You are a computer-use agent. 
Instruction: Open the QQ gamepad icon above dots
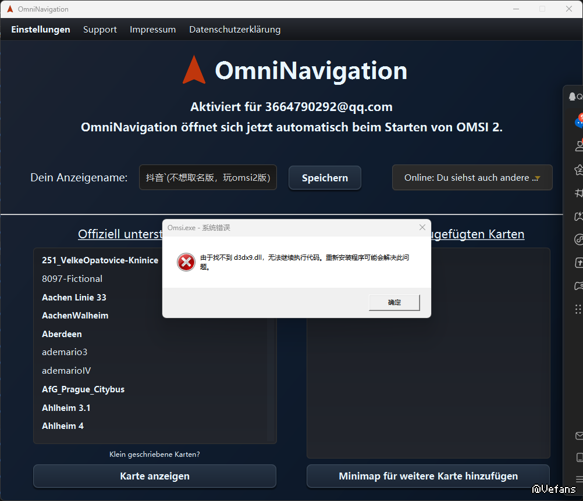(579, 285)
